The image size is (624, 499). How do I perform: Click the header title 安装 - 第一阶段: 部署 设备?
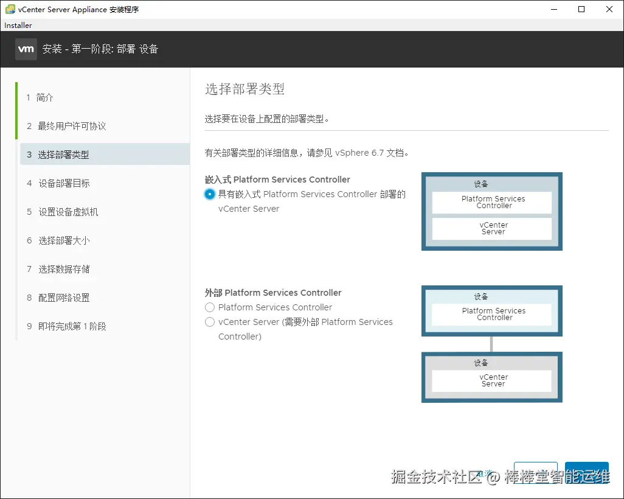click(x=100, y=49)
